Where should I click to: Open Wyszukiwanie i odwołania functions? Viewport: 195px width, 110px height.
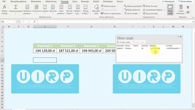point(70,9)
